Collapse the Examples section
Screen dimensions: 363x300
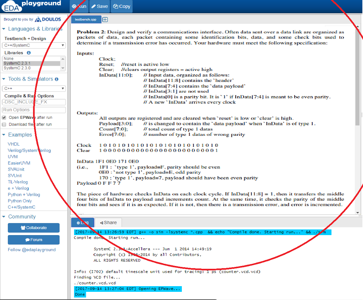[4, 134]
